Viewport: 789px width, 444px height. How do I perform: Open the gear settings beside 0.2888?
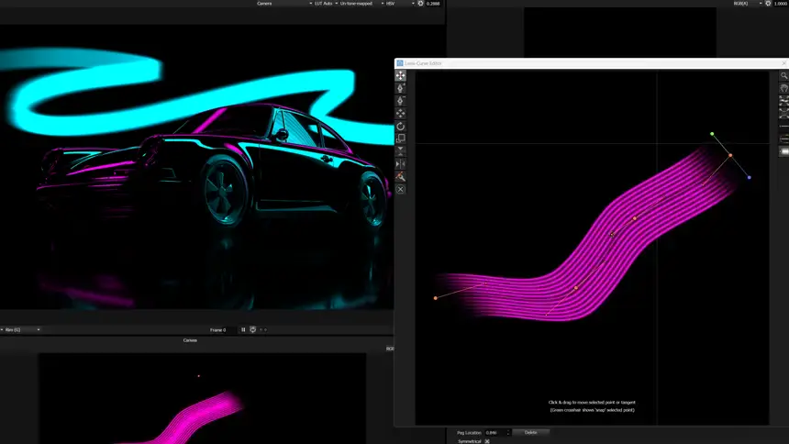(421, 4)
